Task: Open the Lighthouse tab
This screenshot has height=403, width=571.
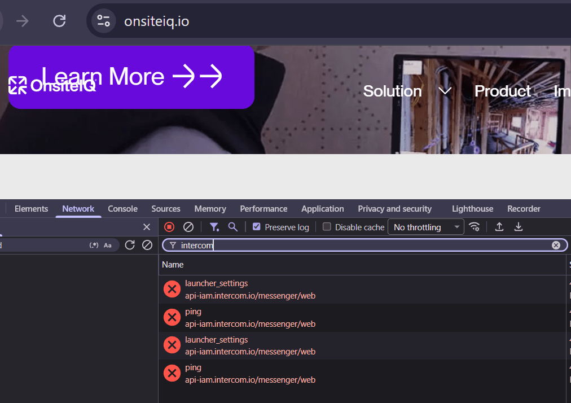Action: pyautogui.click(x=472, y=209)
